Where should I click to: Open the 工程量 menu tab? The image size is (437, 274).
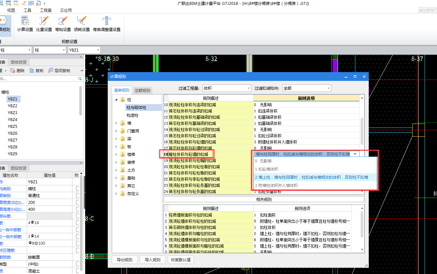46,10
